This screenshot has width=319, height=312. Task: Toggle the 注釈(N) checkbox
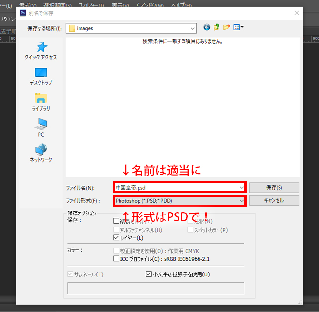point(190,221)
